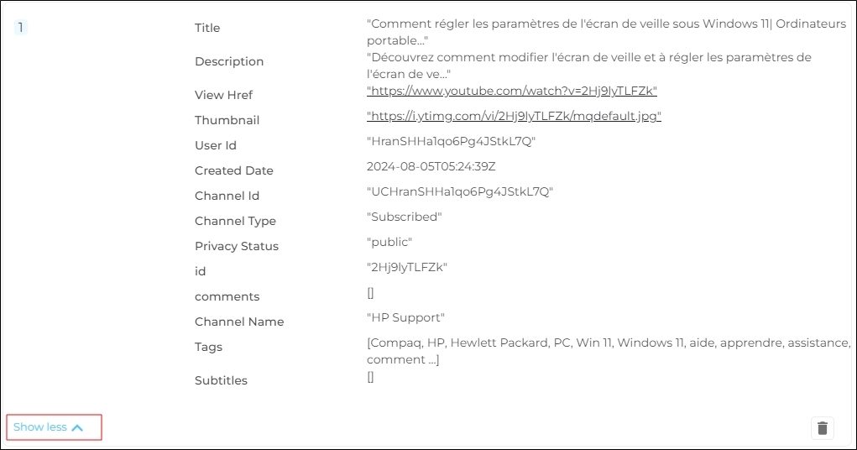The image size is (857, 450).
Task: Click the Title field label
Action: point(207,28)
